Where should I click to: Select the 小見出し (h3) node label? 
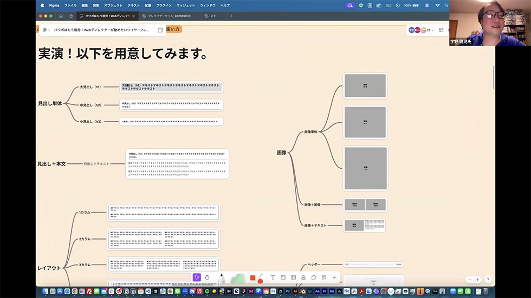pyautogui.click(x=90, y=122)
